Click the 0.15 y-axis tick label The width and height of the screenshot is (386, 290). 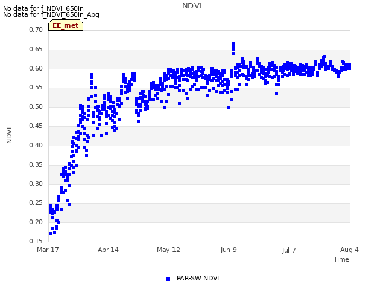pos(36,241)
